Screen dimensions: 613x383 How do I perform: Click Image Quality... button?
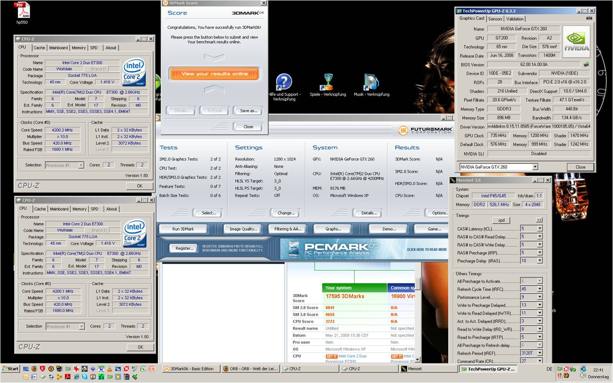(243, 229)
